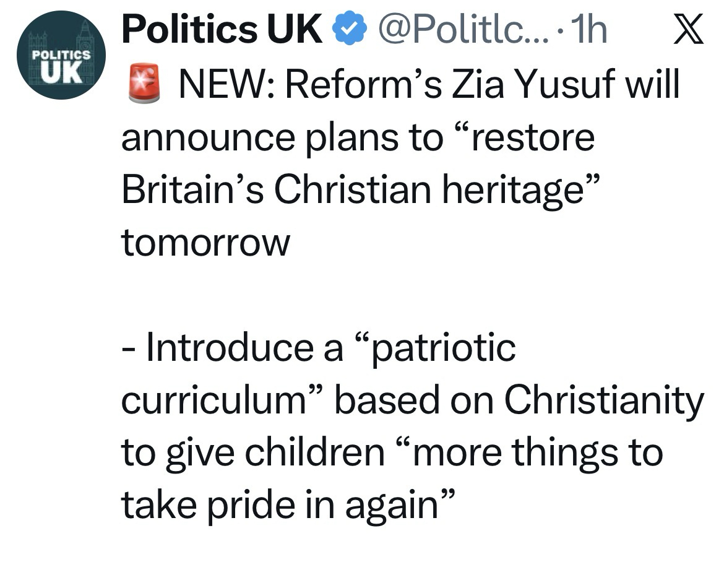
Task: Click the Politics UK display name
Action: [222, 29]
